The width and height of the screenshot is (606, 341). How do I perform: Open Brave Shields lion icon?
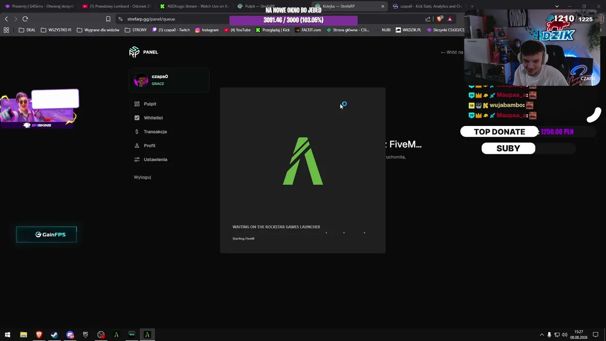tap(440, 19)
